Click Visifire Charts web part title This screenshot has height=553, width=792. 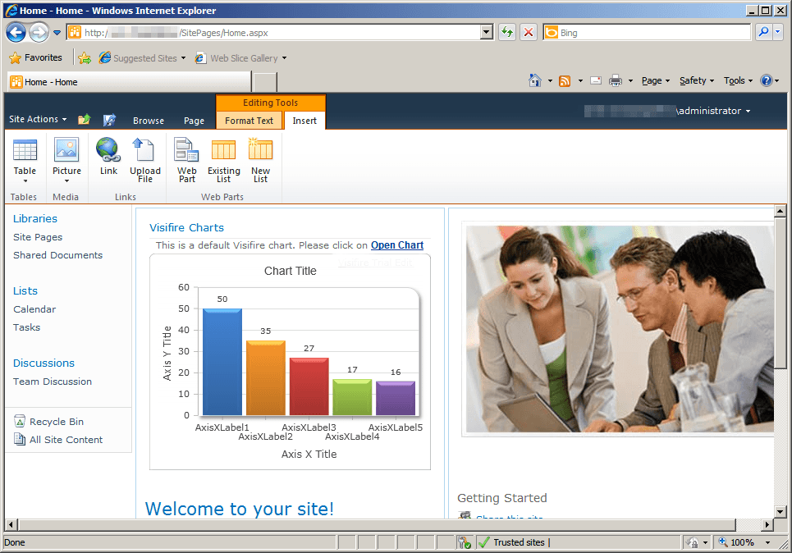[x=186, y=228]
